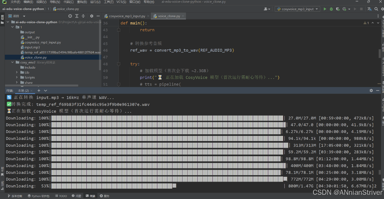Expand the Lib folder

(17, 72)
